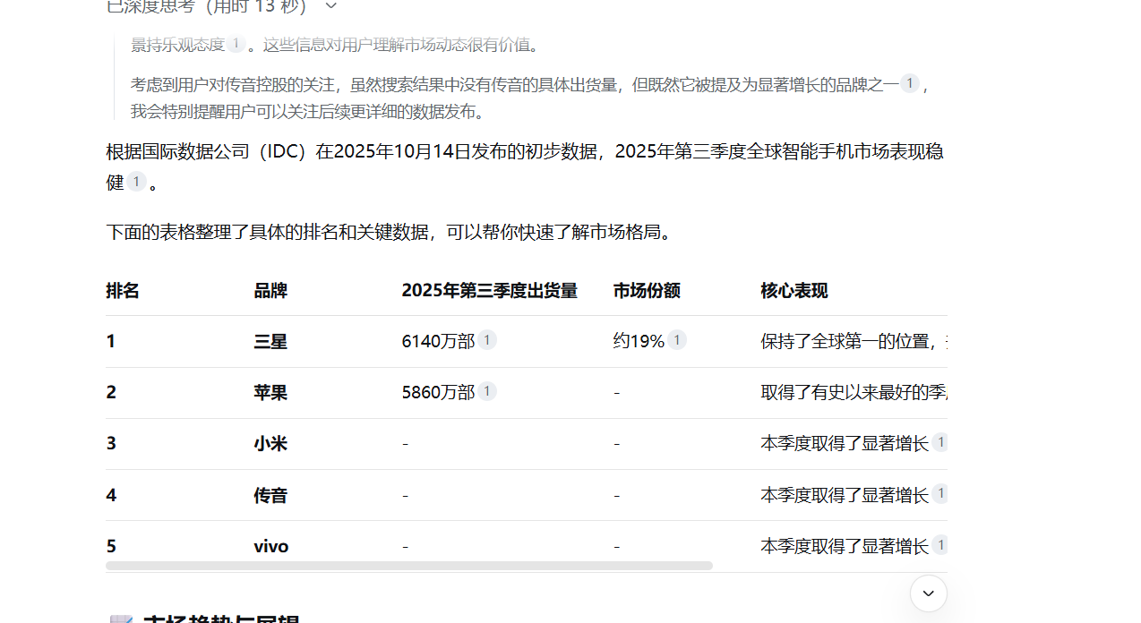The width and height of the screenshot is (1141, 623).
Task: Open citation 1 after 乐观态度
Action: pos(236,44)
